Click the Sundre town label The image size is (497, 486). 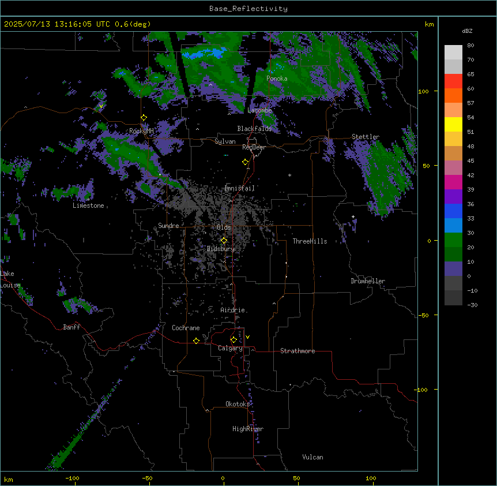click(168, 226)
